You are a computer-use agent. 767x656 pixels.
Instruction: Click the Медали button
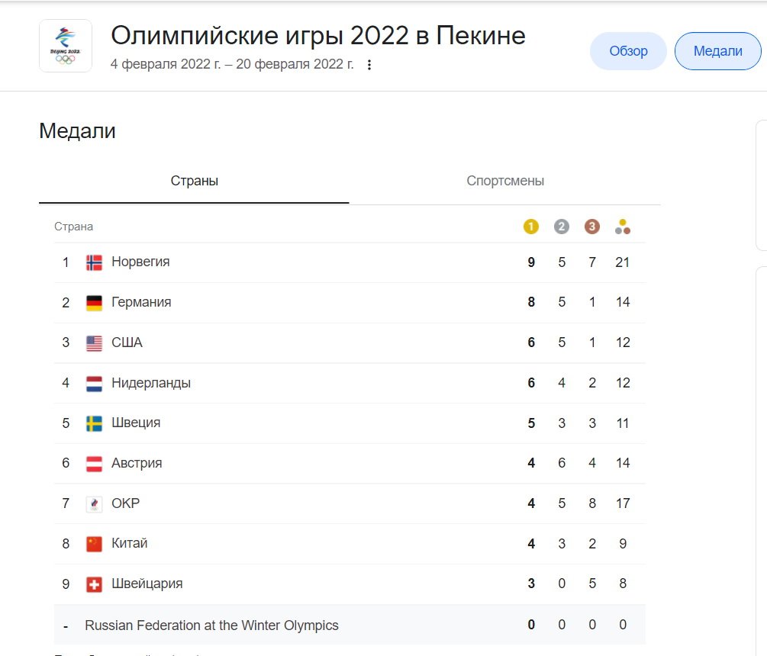717,50
